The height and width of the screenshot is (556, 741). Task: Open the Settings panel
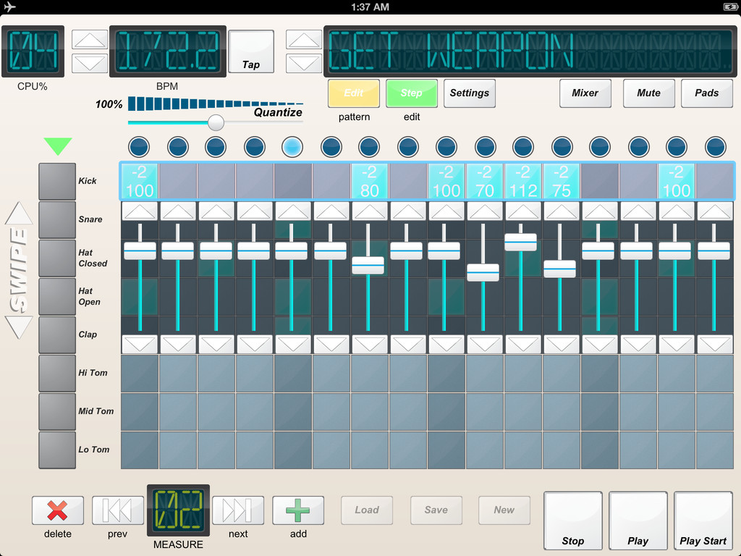click(x=469, y=93)
